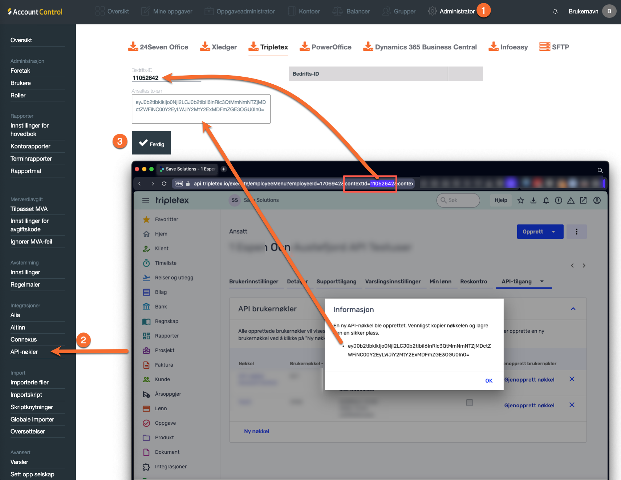Reload the browser page

(x=164, y=183)
